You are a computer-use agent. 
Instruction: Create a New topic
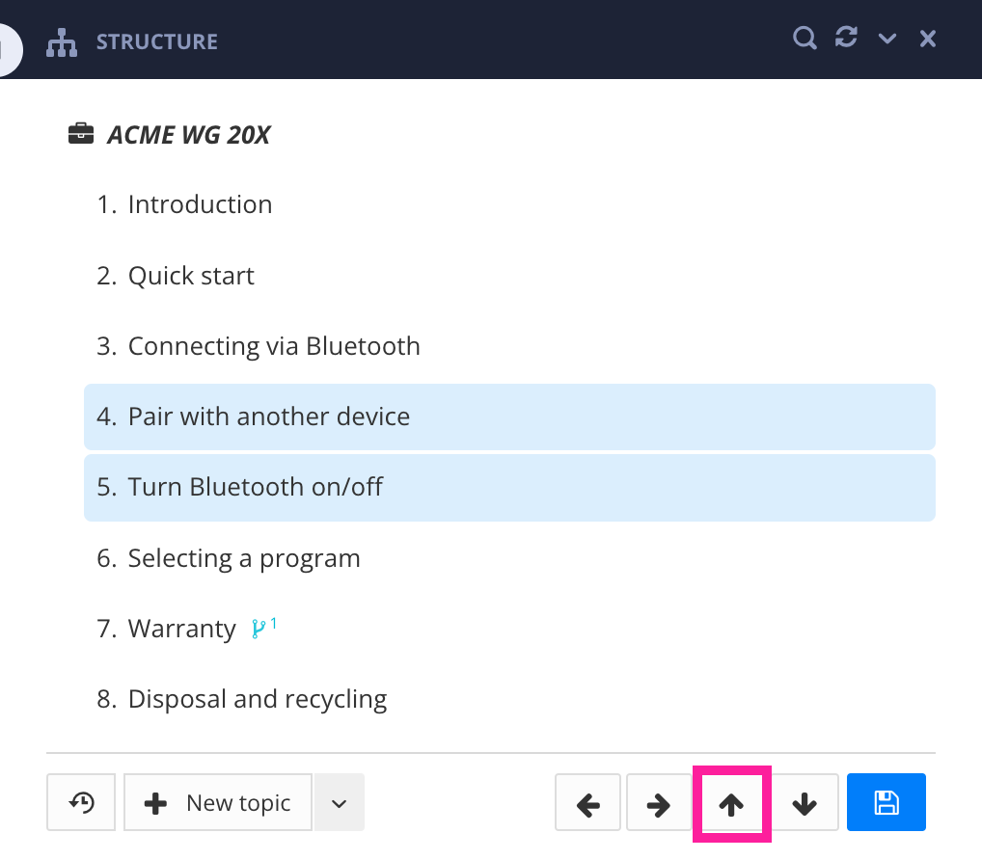point(217,801)
